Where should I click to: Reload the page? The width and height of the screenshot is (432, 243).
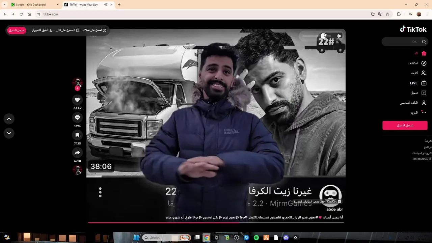[x=21, y=14]
